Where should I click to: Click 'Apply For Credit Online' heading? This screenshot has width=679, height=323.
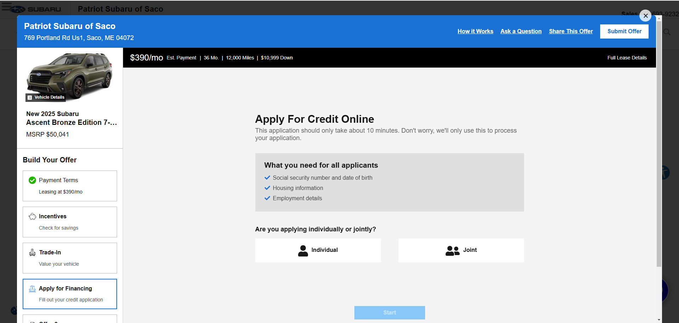coord(314,119)
